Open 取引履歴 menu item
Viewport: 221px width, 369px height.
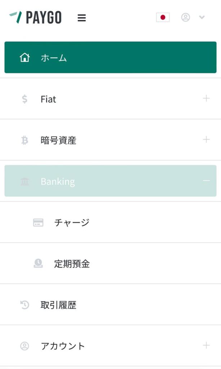click(x=58, y=305)
